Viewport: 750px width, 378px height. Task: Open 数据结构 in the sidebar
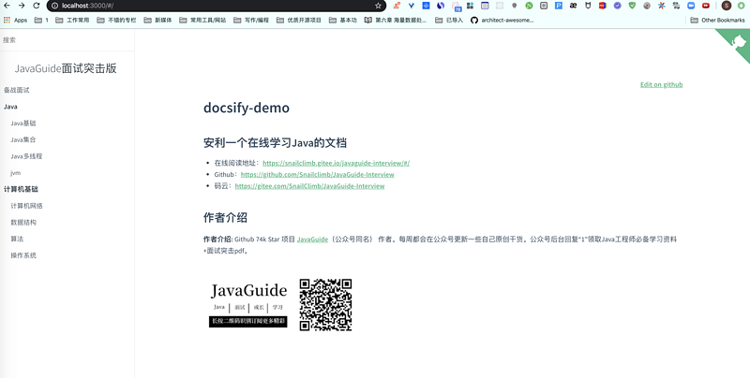[x=23, y=222]
